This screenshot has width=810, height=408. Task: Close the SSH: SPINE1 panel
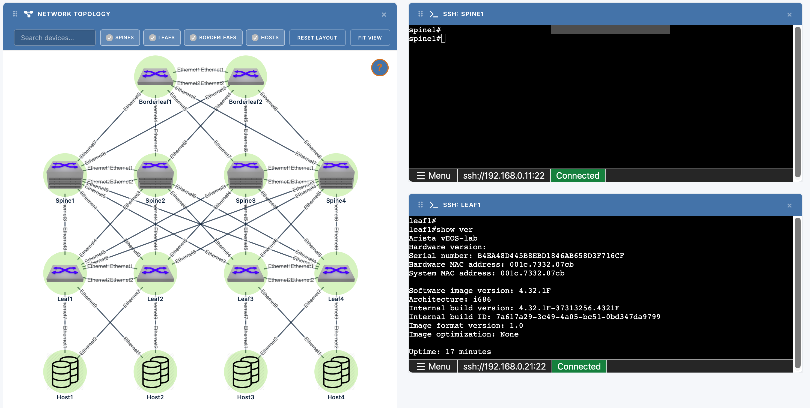[789, 14]
